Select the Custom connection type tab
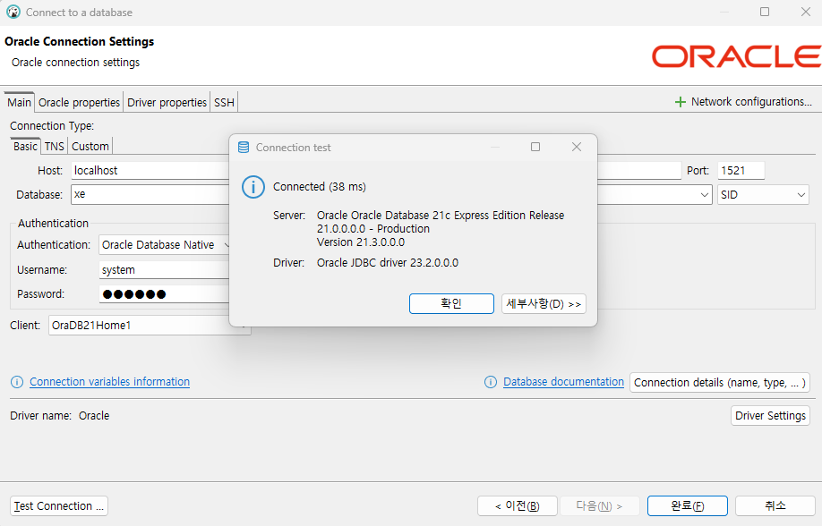 pyautogui.click(x=90, y=146)
